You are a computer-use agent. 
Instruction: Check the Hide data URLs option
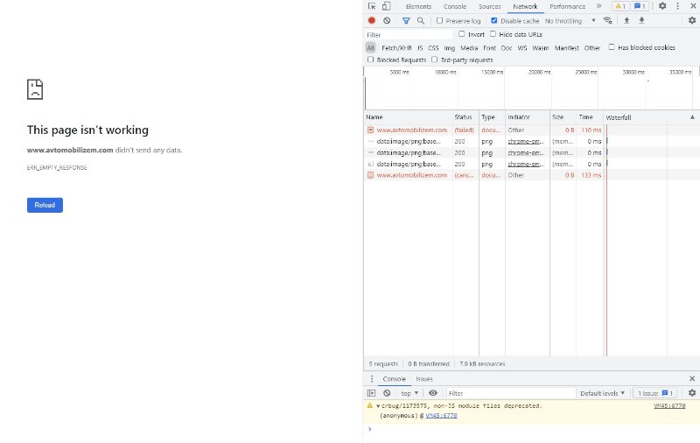[x=492, y=34]
